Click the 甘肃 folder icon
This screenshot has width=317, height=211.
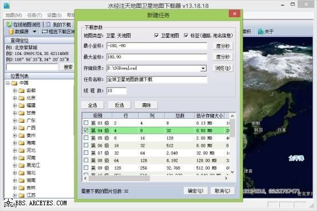click(21, 113)
